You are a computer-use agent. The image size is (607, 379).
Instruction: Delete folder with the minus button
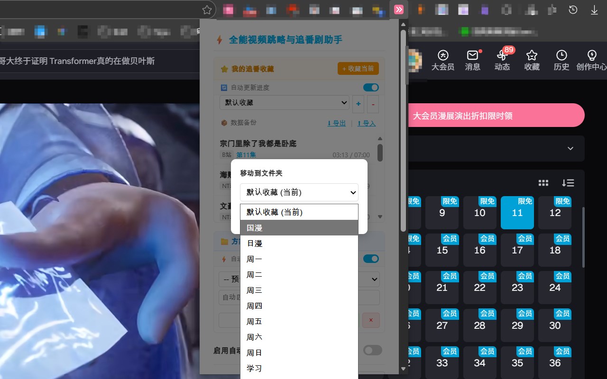(x=373, y=104)
